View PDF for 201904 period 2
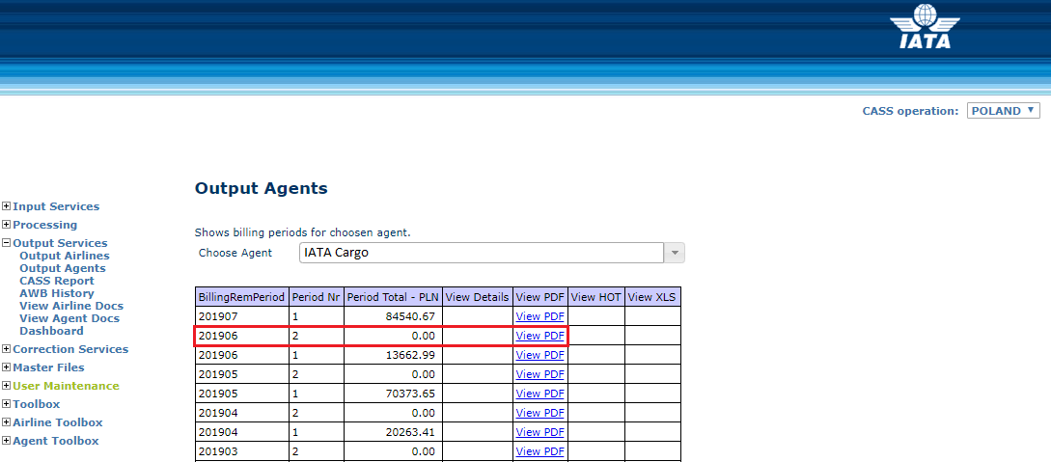The width and height of the screenshot is (1051, 462). tap(540, 413)
